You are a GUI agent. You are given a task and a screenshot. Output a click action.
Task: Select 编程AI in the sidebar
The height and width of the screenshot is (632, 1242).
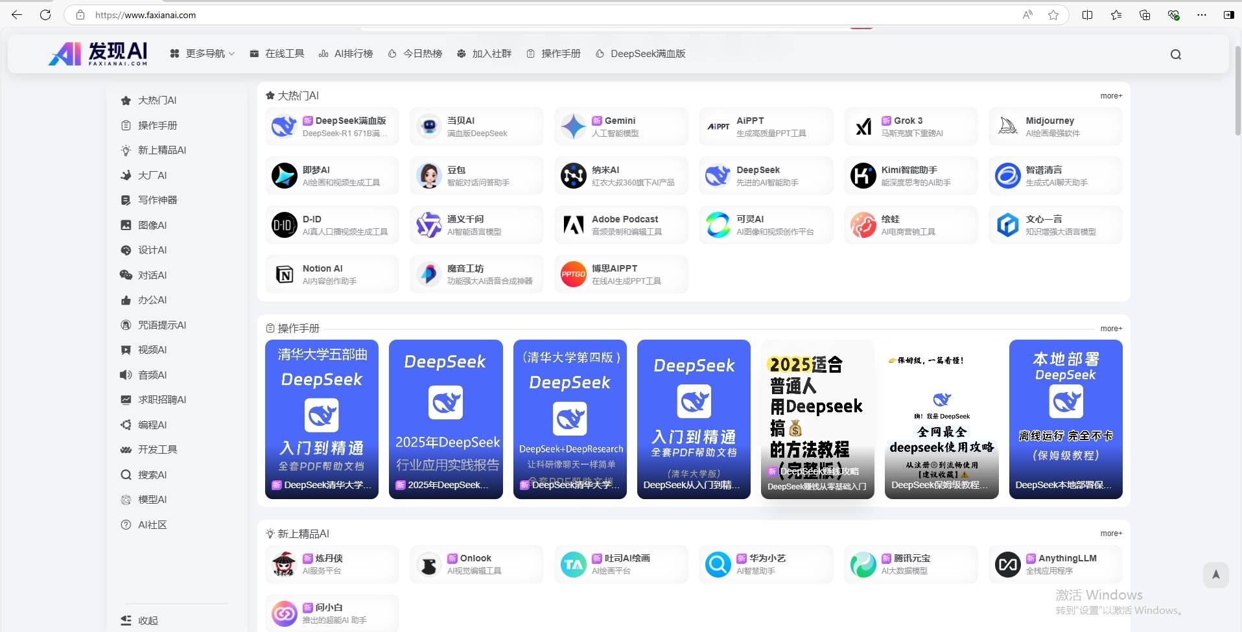click(x=144, y=425)
